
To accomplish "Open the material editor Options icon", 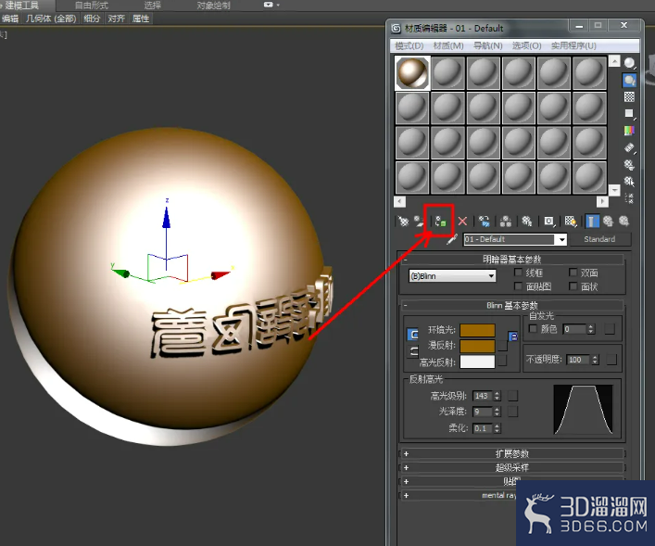I will (x=629, y=164).
